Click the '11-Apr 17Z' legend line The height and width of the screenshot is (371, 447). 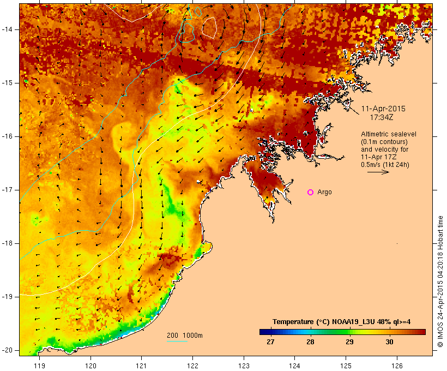(x=378, y=157)
